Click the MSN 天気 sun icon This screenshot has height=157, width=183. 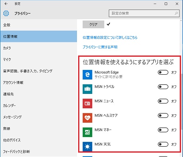click(87, 147)
